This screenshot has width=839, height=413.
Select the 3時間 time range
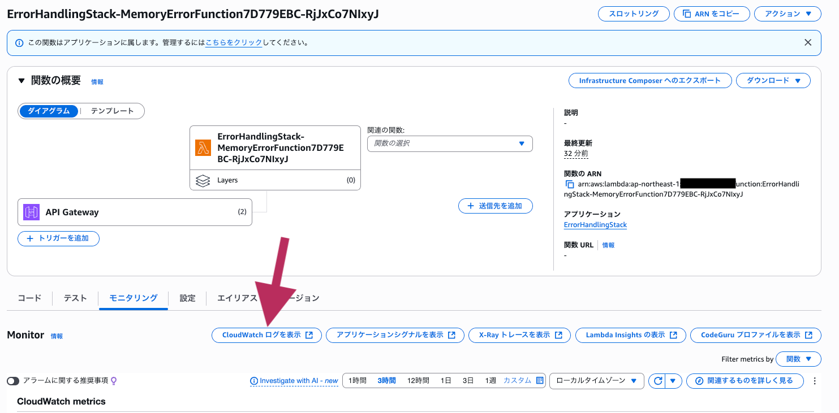(386, 381)
